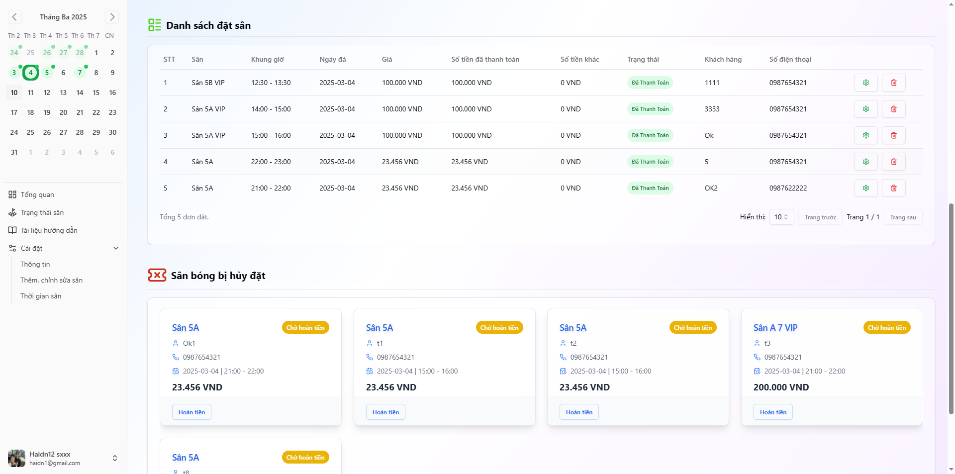Click trash icon for booking row 3

tap(893, 135)
